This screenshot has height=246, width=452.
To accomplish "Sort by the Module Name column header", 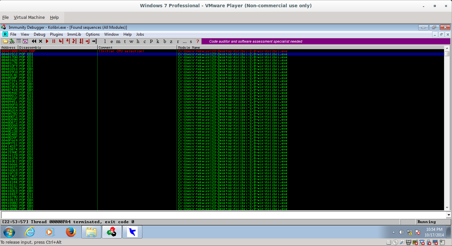I will pyautogui.click(x=311, y=48).
